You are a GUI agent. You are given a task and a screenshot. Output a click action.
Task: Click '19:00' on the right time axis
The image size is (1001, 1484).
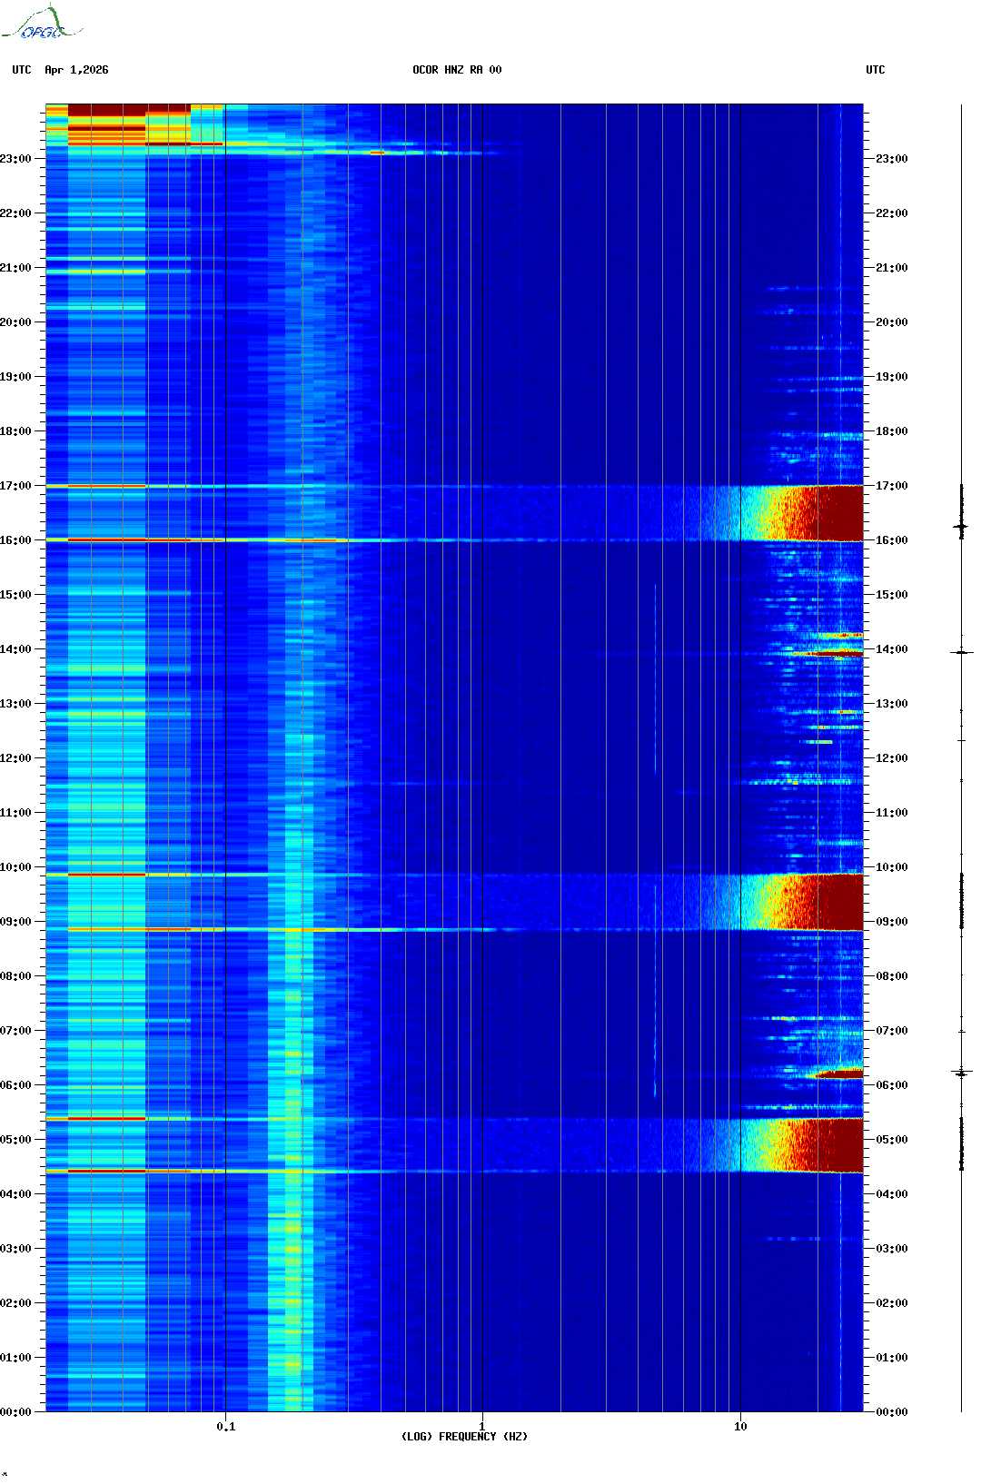pyautogui.click(x=891, y=377)
